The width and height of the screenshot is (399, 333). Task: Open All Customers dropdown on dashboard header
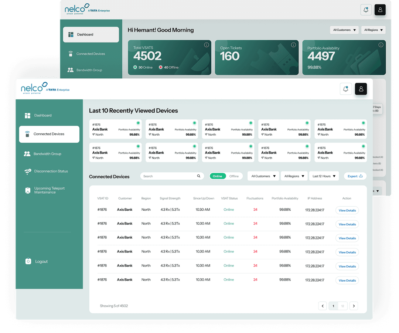pos(344,30)
